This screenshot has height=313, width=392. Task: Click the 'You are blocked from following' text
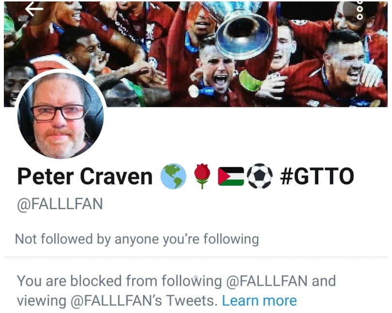[x=120, y=281]
